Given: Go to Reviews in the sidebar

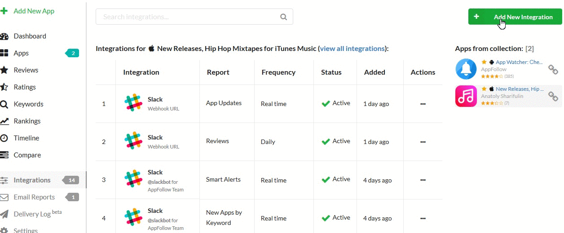Looking at the screenshot, I should [x=26, y=70].
